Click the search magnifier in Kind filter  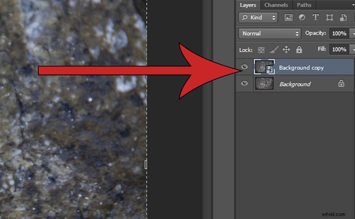(x=245, y=18)
